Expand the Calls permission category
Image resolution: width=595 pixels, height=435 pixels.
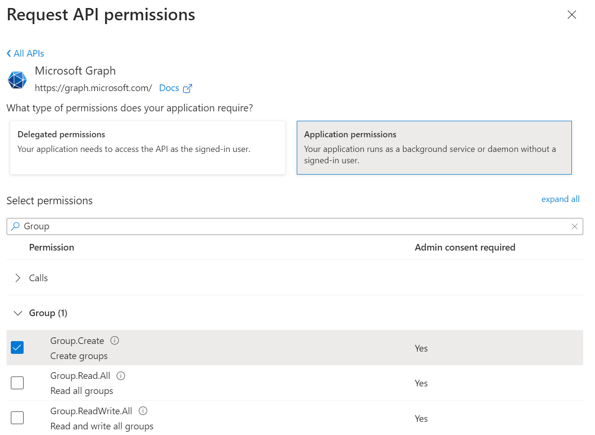click(18, 278)
